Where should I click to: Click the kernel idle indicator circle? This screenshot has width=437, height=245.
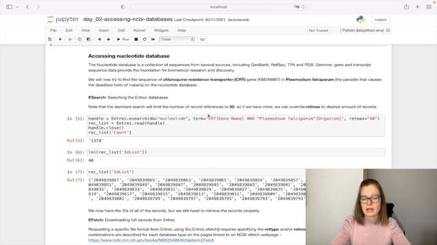point(388,30)
